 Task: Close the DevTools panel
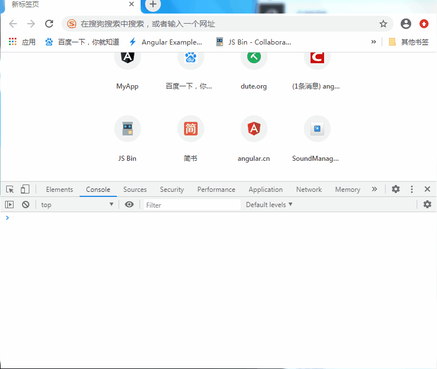pyautogui.click(x=427, y=190)
